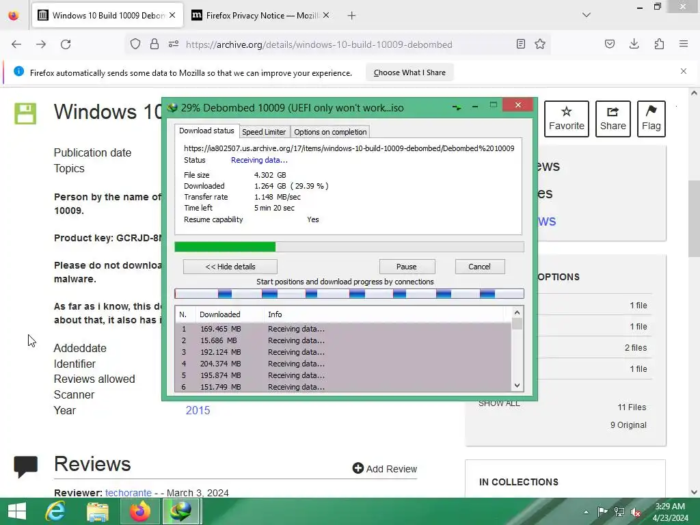Open the Firefox Downloads panel
This screenshot has width=700, height=525.
pyautogui.click(x=634, y=44)
